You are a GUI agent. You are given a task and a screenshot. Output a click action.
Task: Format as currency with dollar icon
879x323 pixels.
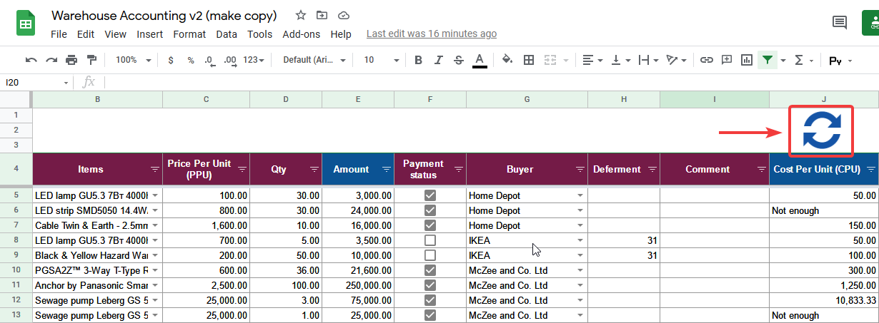pos(171,60)
